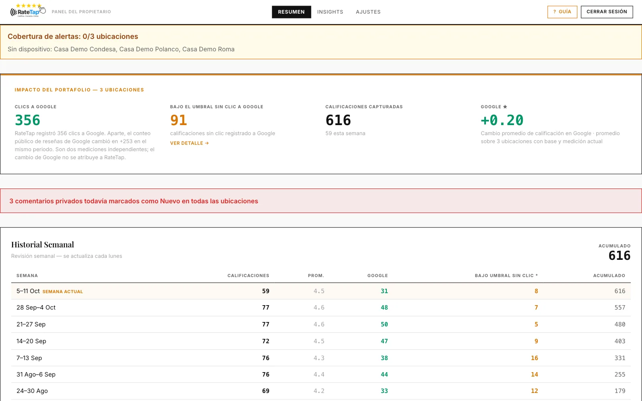Image resolution: width=642 pixels, height=401 pixels.
Task: Select the 31 Ago–6 Sep week row
Action: [321, 375]
